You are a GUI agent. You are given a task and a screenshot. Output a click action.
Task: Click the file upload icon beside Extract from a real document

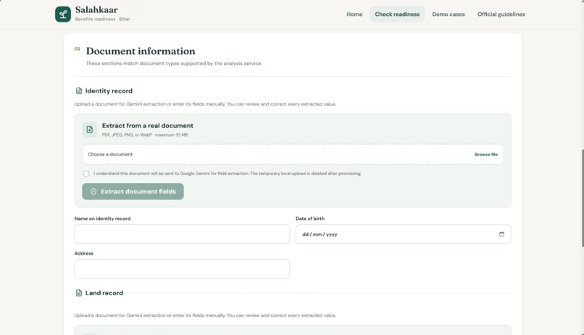89,130
